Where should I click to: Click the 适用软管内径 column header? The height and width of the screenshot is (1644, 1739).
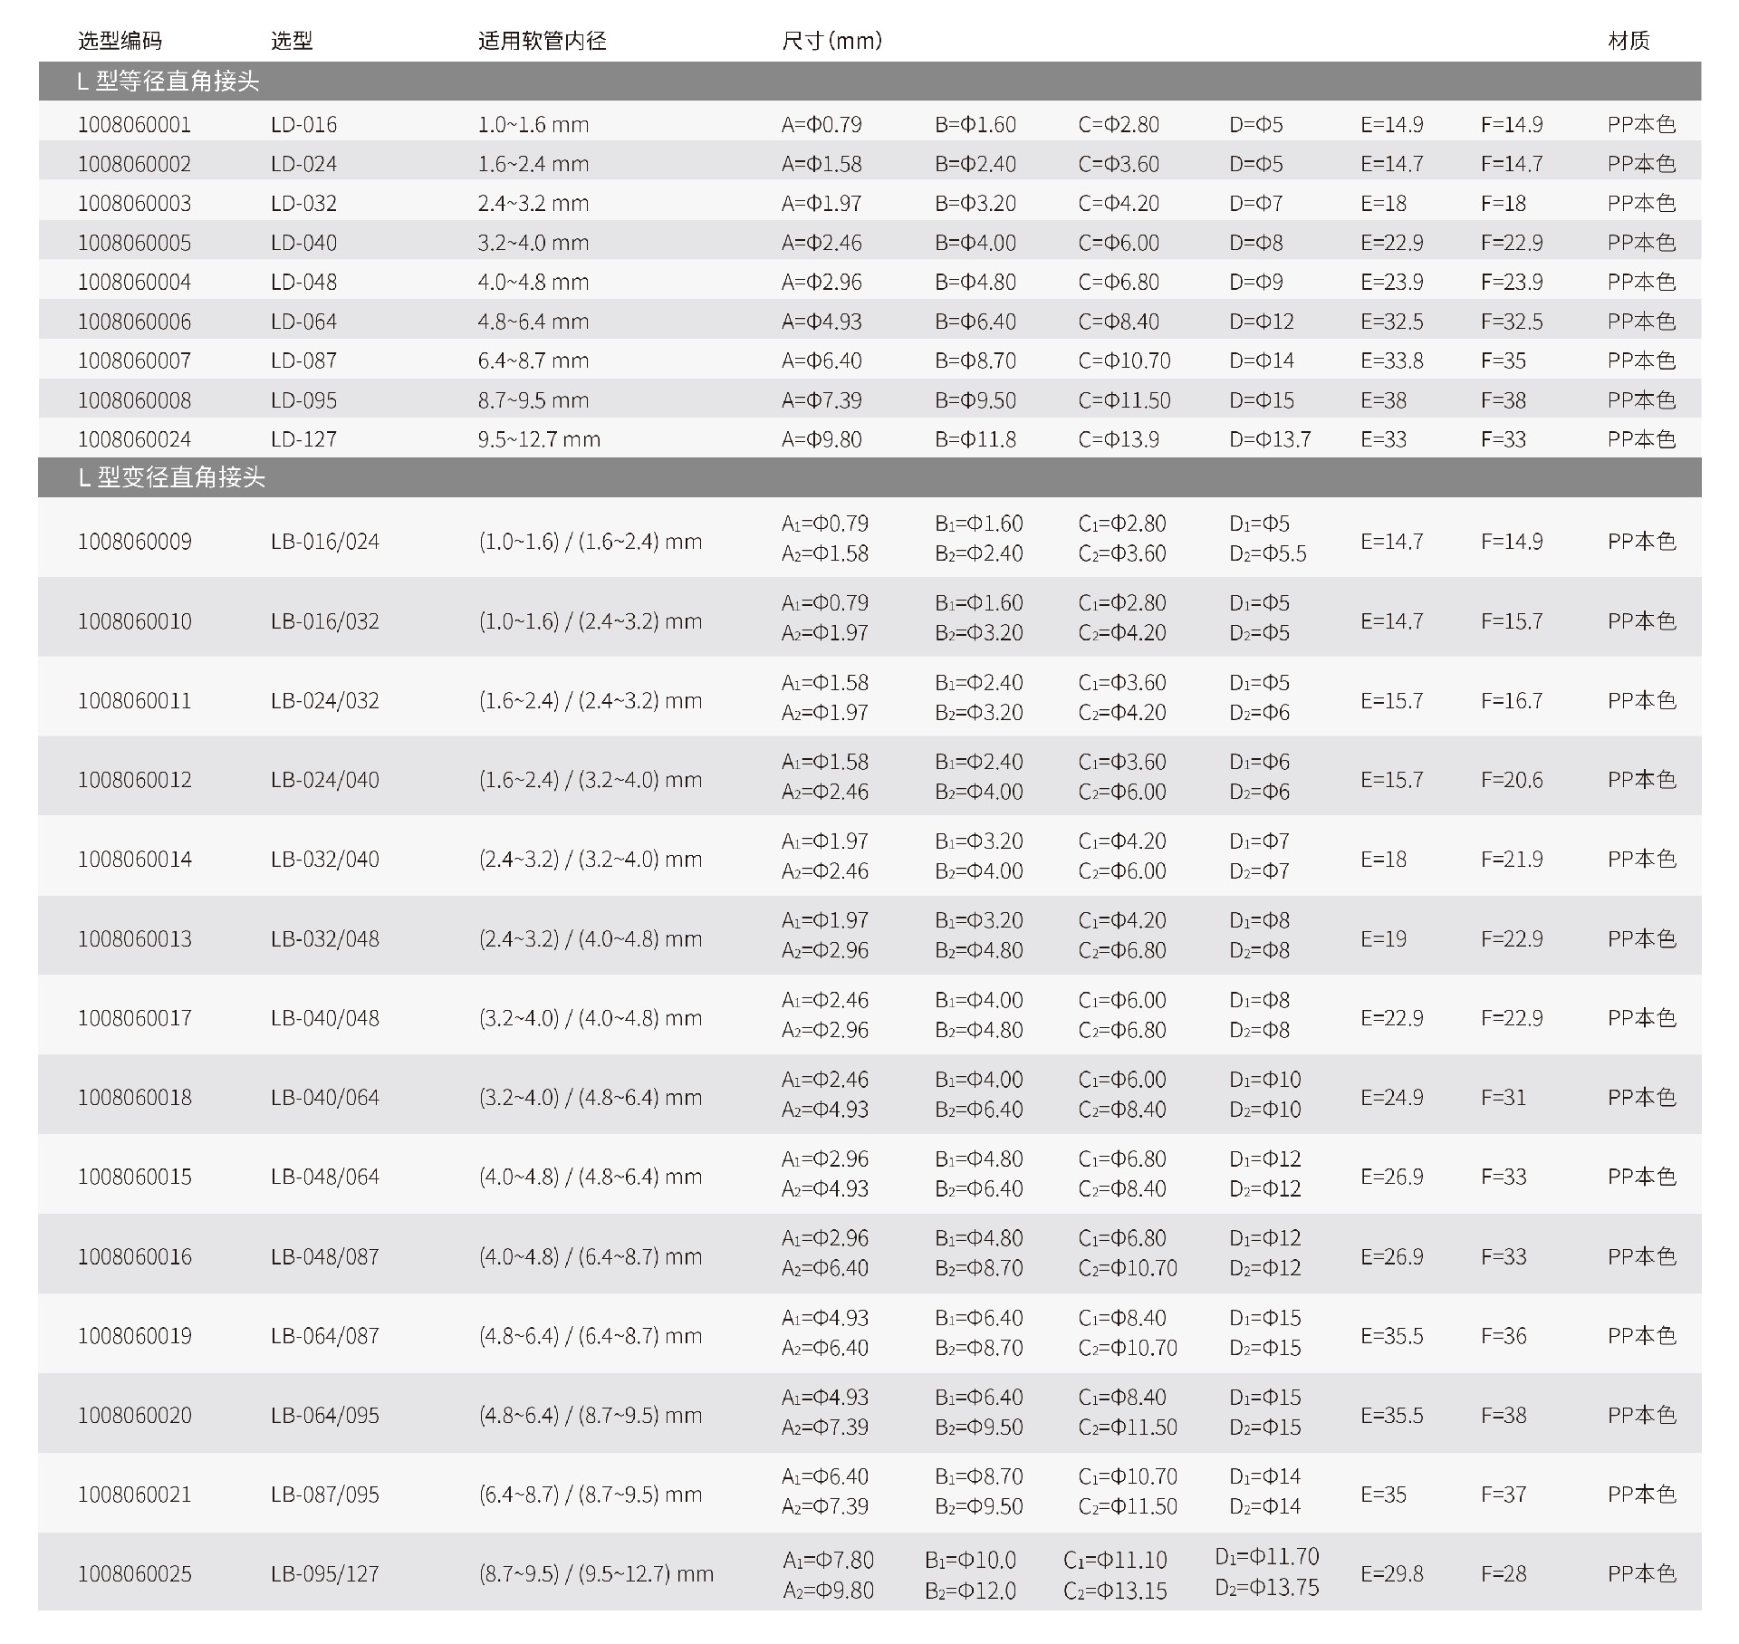(x=542, y=41)
